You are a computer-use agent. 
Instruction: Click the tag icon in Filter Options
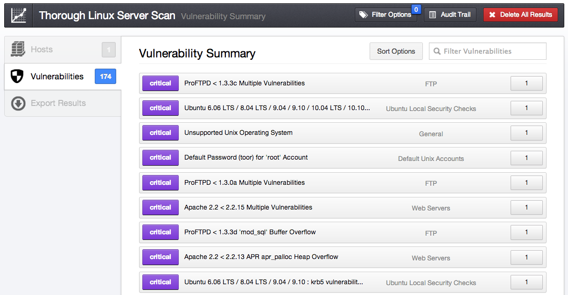(364, 14)
